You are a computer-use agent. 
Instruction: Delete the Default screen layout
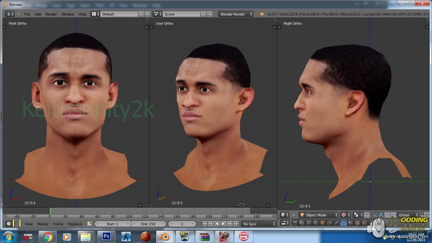click(x=147, y=14)
